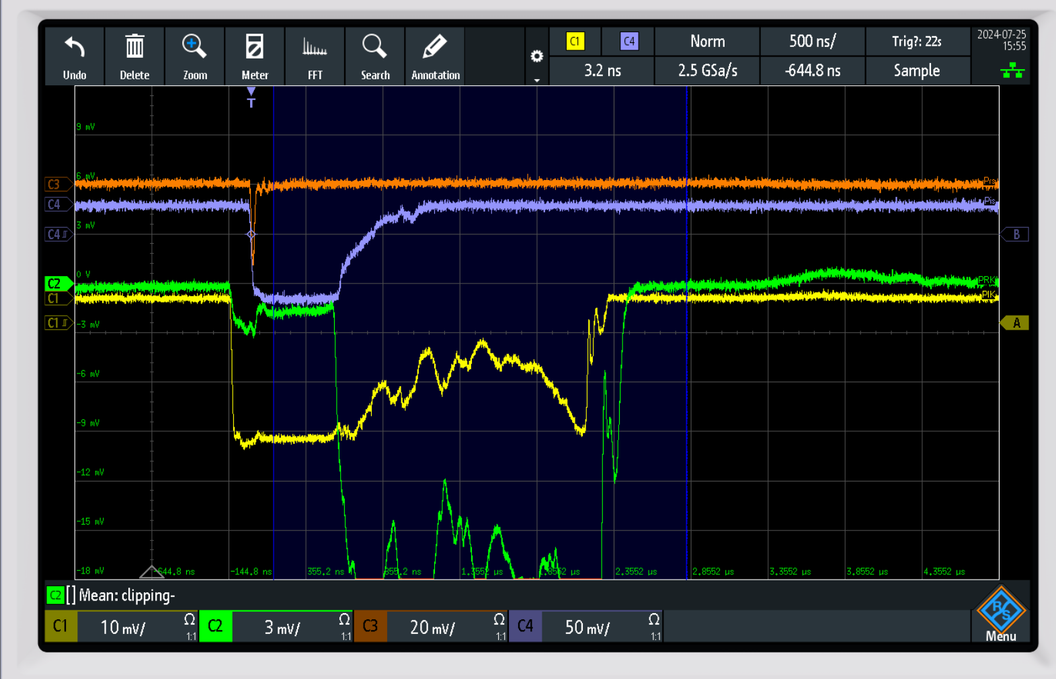The image size is (1056, 679).
Task: Click the C2 3 mV/ vertical scale
Action: click(282, 627)
